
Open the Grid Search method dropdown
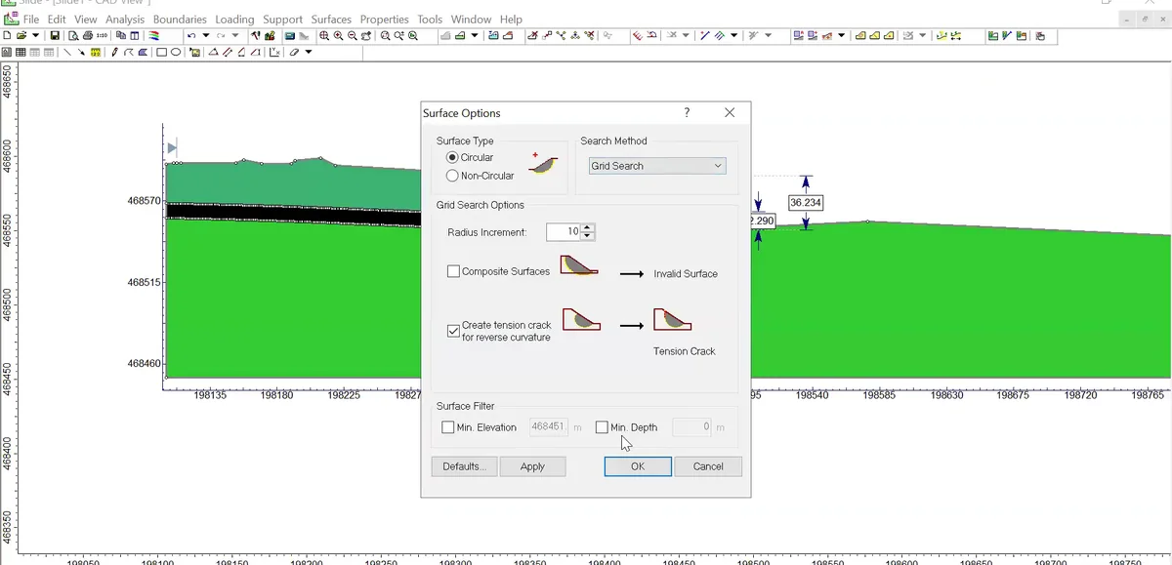coord(657,166)
